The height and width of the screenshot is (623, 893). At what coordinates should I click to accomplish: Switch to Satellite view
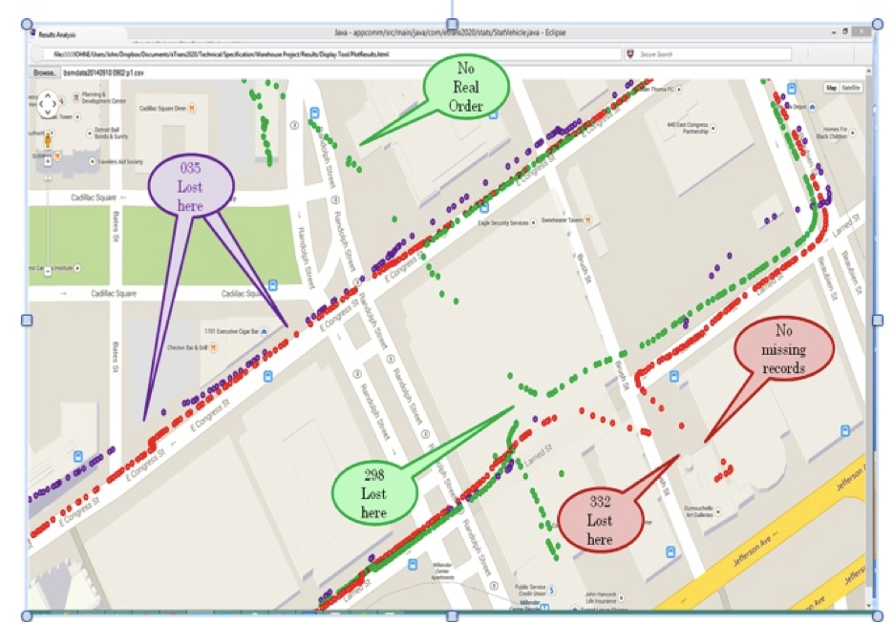coord(850,88)
